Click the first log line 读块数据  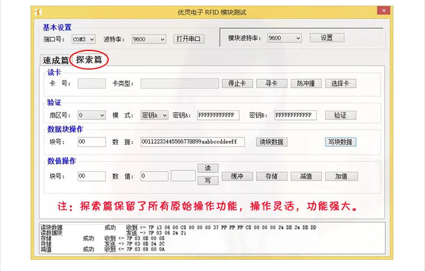pyautogui.click(x=178, y=227)
